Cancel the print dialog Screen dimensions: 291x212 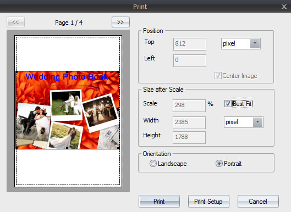(258, 201)
